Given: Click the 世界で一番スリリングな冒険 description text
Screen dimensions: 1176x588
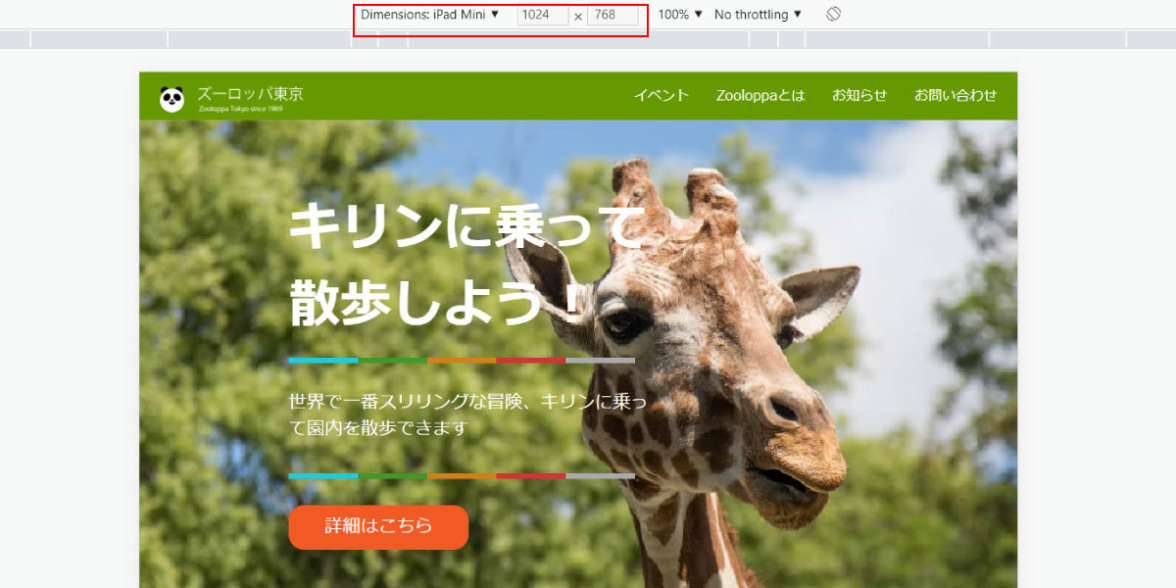Looking at the screenshot, I should pos(468,415).
